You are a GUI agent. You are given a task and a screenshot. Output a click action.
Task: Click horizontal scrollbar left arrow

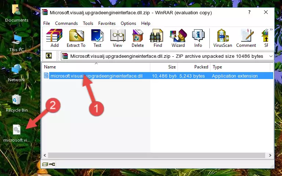(45, 156)
